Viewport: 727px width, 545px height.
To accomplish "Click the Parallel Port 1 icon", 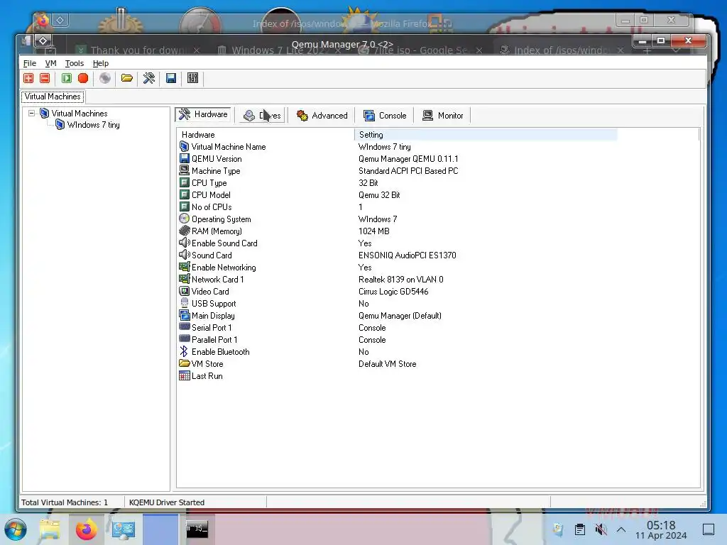I will [x=184, y=338].
